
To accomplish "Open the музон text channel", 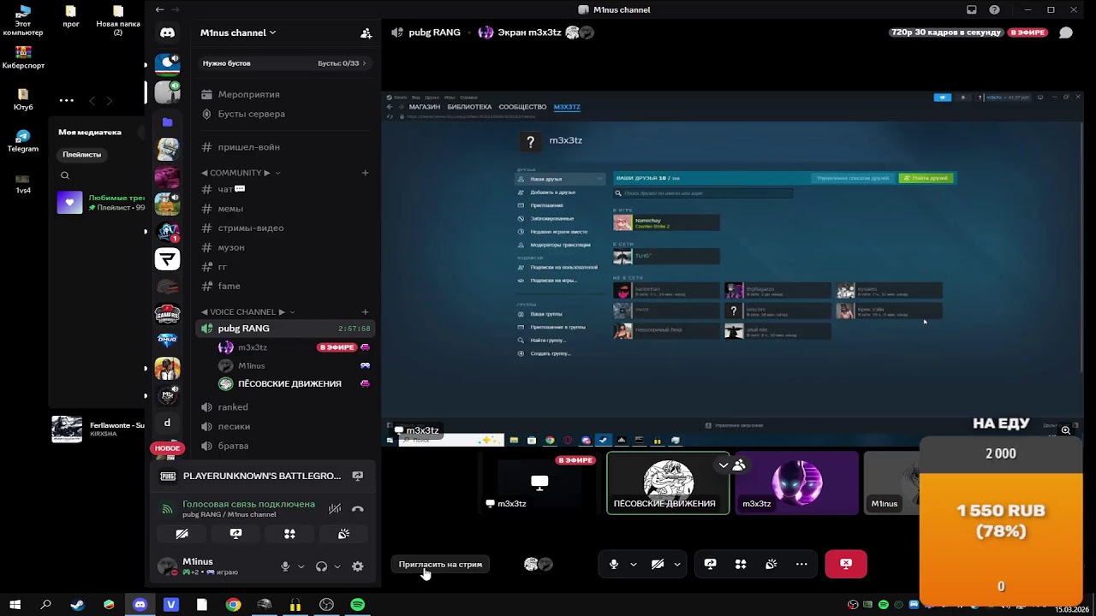I will pyautogui.click(x=285, y=247).
